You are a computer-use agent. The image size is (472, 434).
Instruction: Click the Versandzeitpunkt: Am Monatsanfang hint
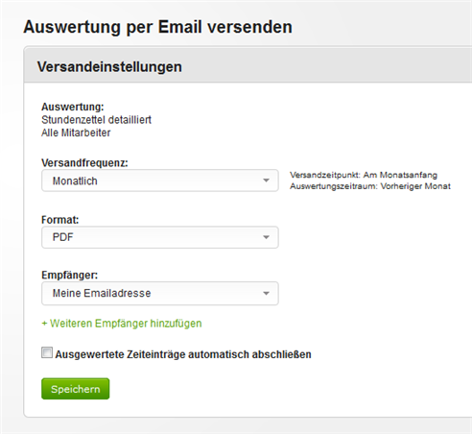point(364,175)
